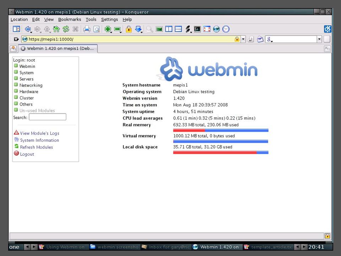The height and width of the screenshot is (256, 341).
Task: Select the Webmin 1.420 on mepis1 tab
Action: [x=58, y=49]
